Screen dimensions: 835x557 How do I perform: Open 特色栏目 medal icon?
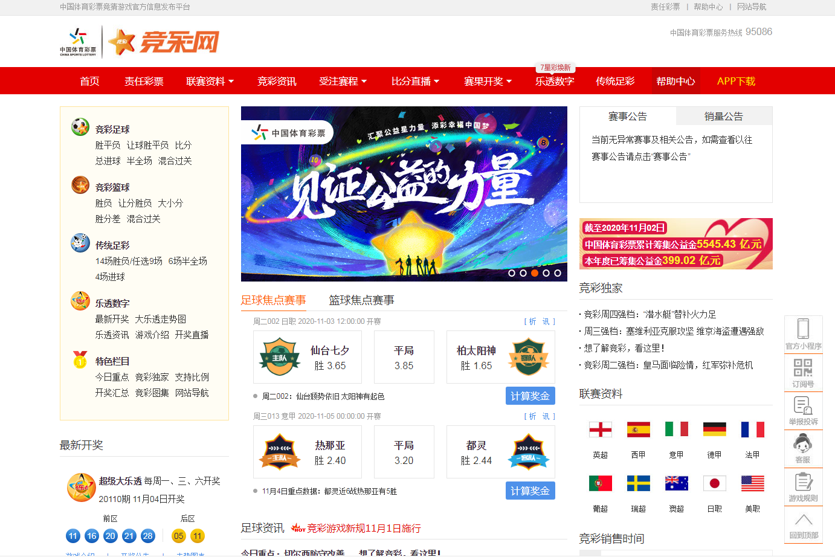click(80, 359)
